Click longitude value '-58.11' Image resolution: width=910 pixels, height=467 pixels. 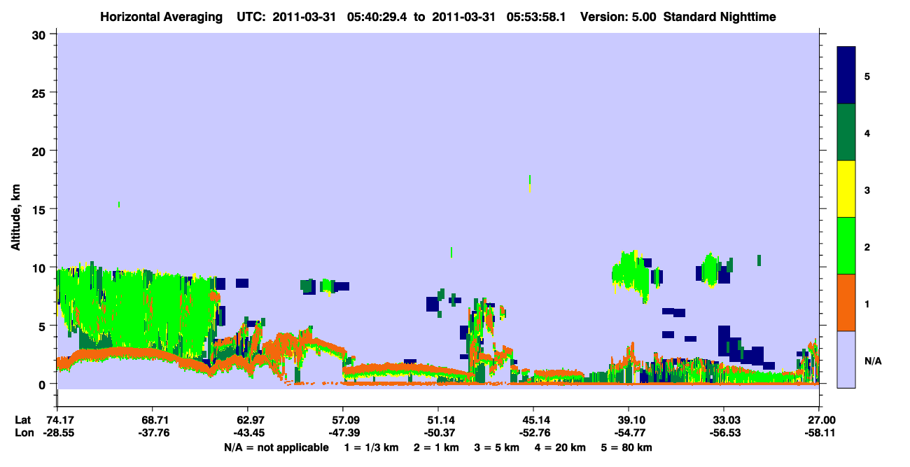click(818, 433)
